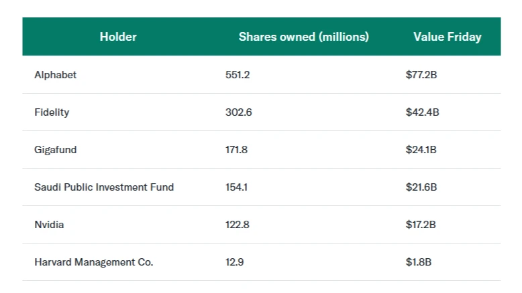Select the '551.2' shares cell

(x=238, y=75)
